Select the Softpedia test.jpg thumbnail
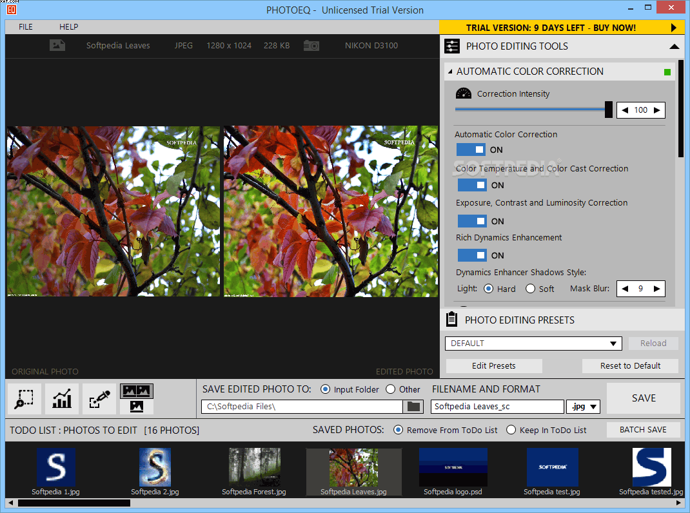 [552, 472]
